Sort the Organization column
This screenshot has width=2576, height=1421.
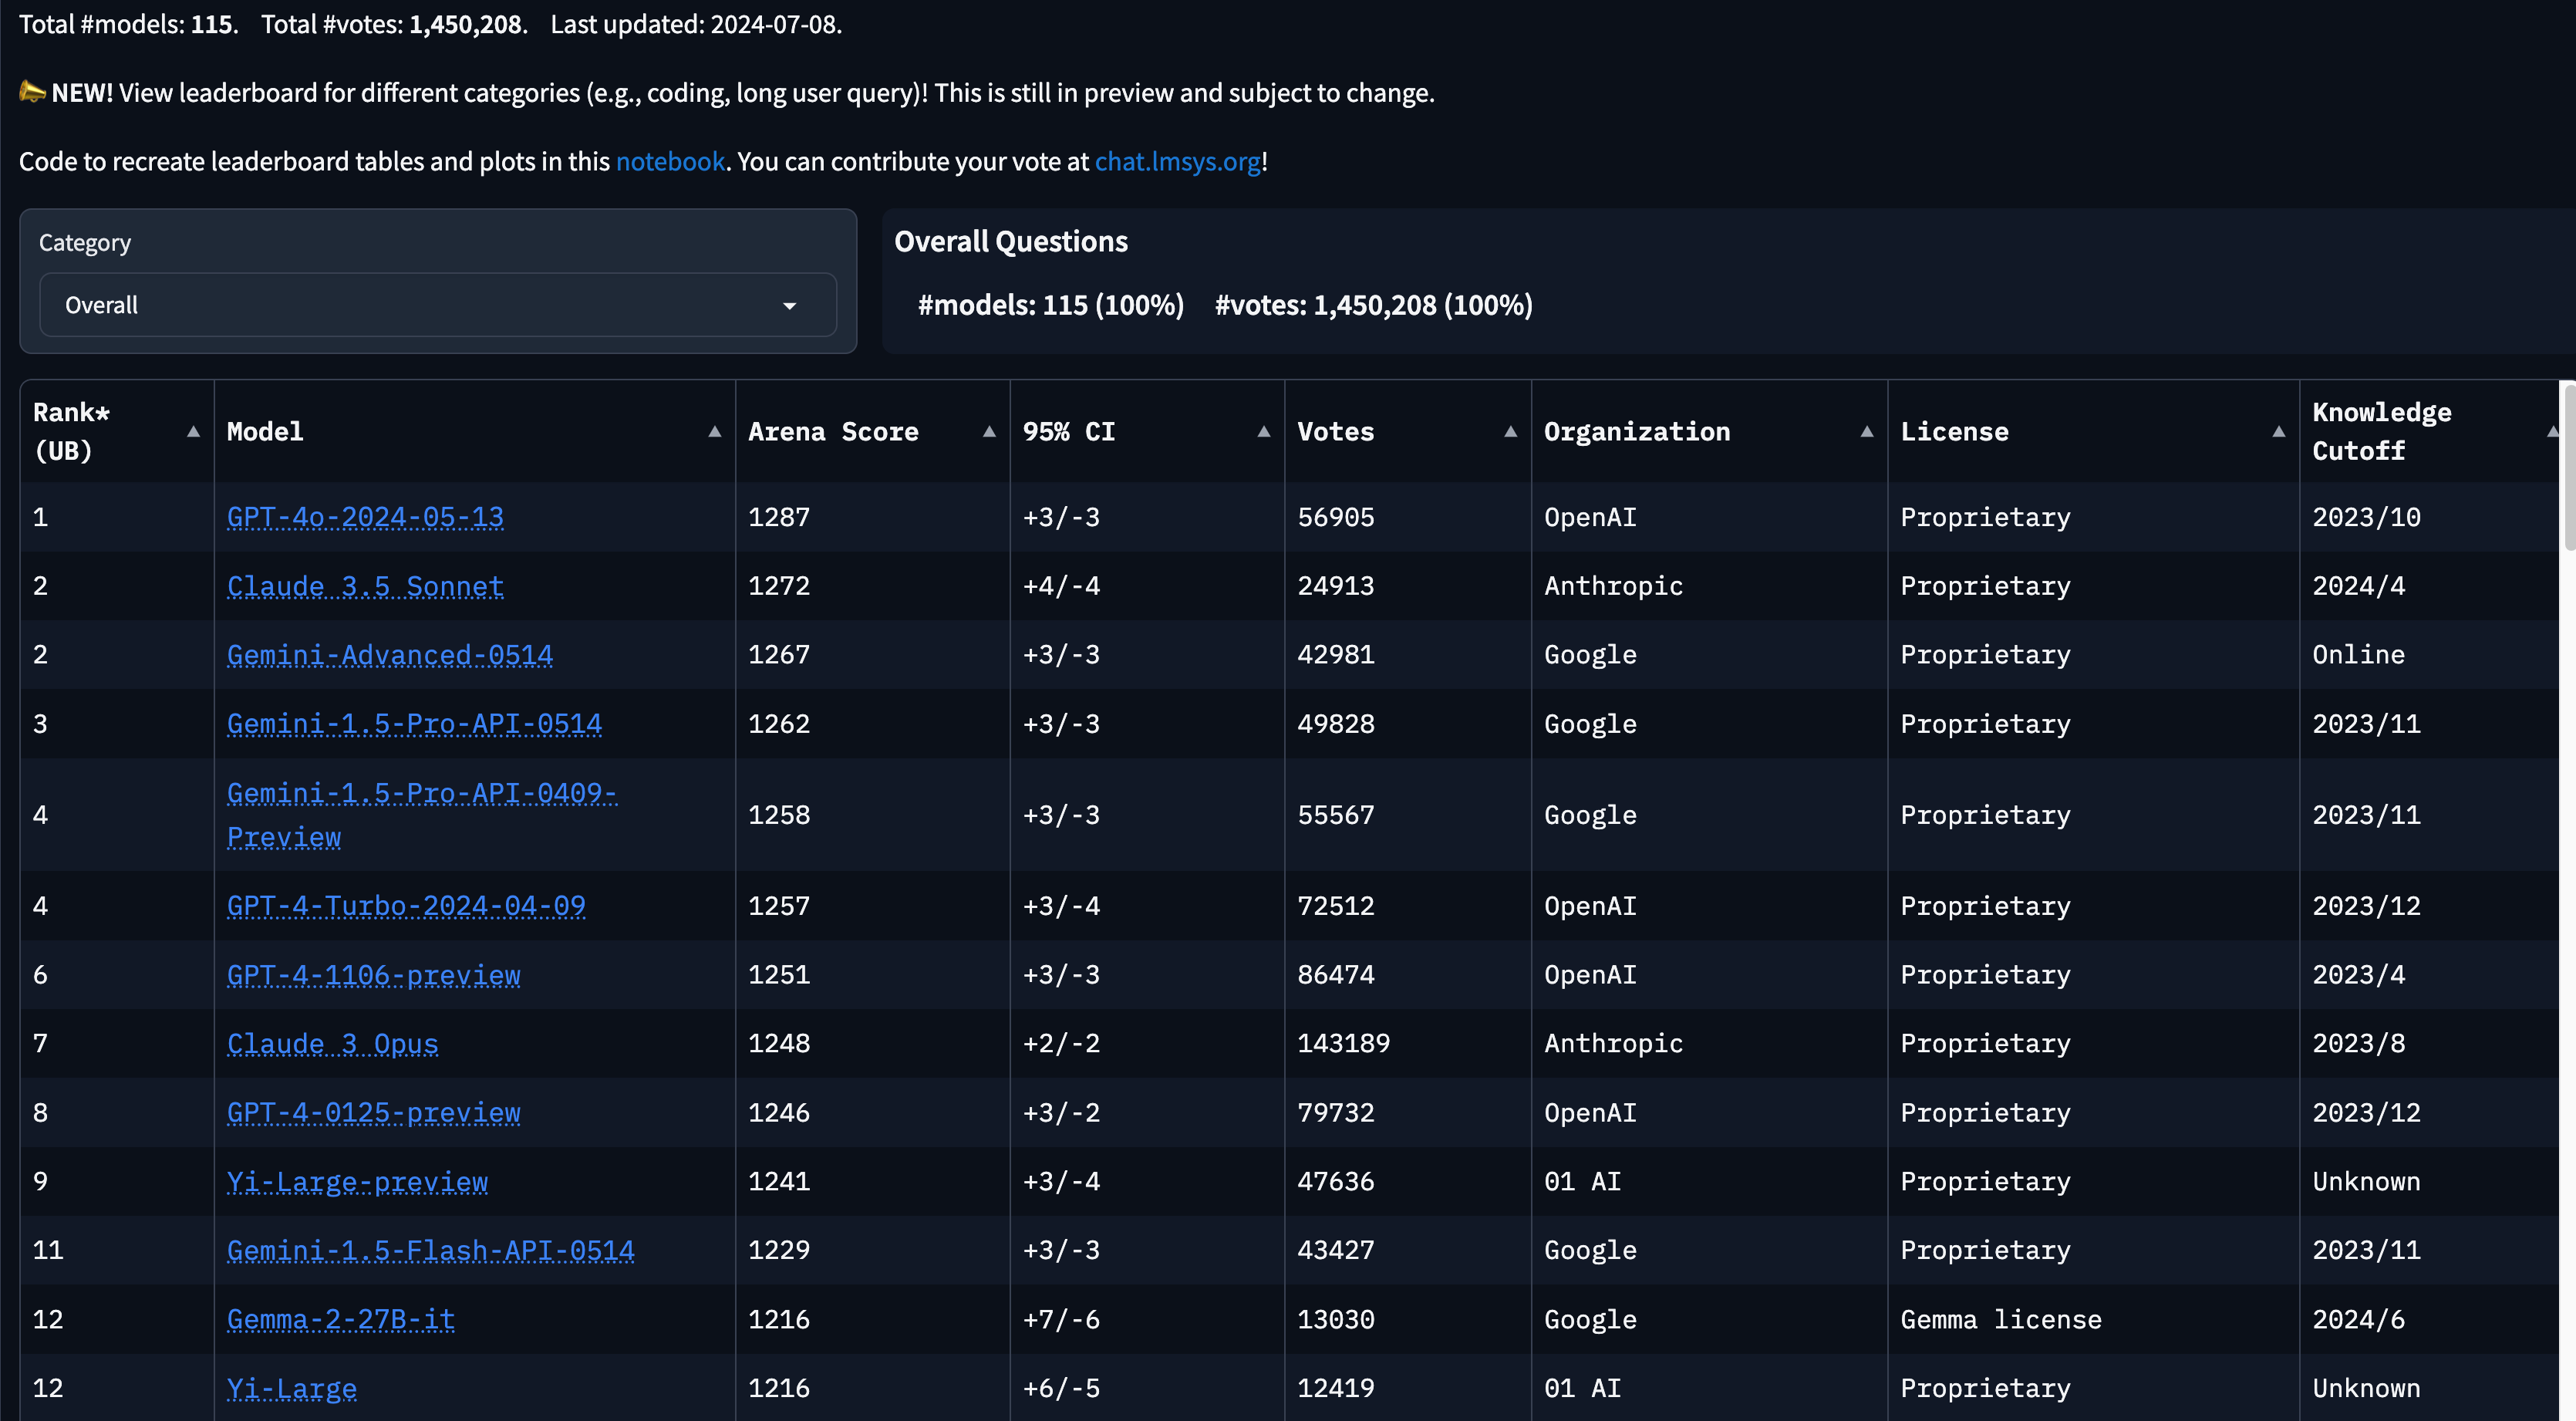pyautogui.click(x=1867, y=431)
